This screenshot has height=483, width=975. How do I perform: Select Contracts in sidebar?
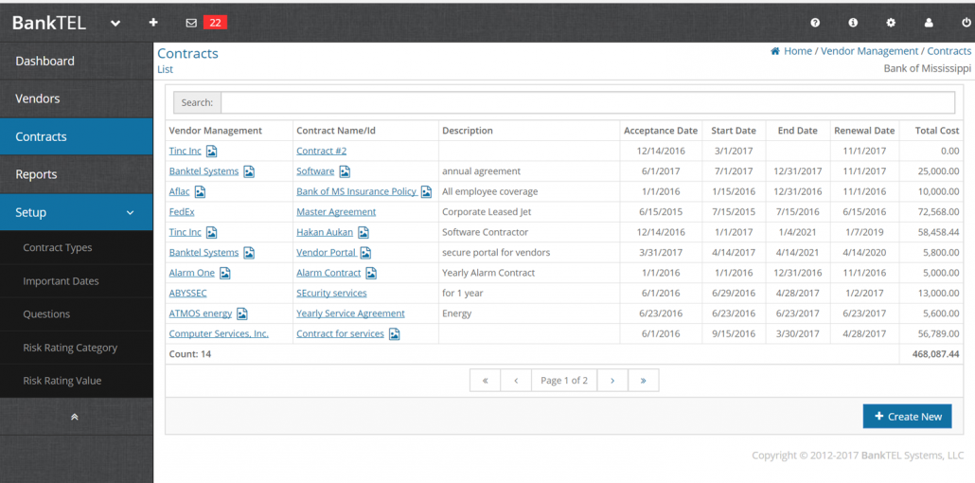point(76,136)
